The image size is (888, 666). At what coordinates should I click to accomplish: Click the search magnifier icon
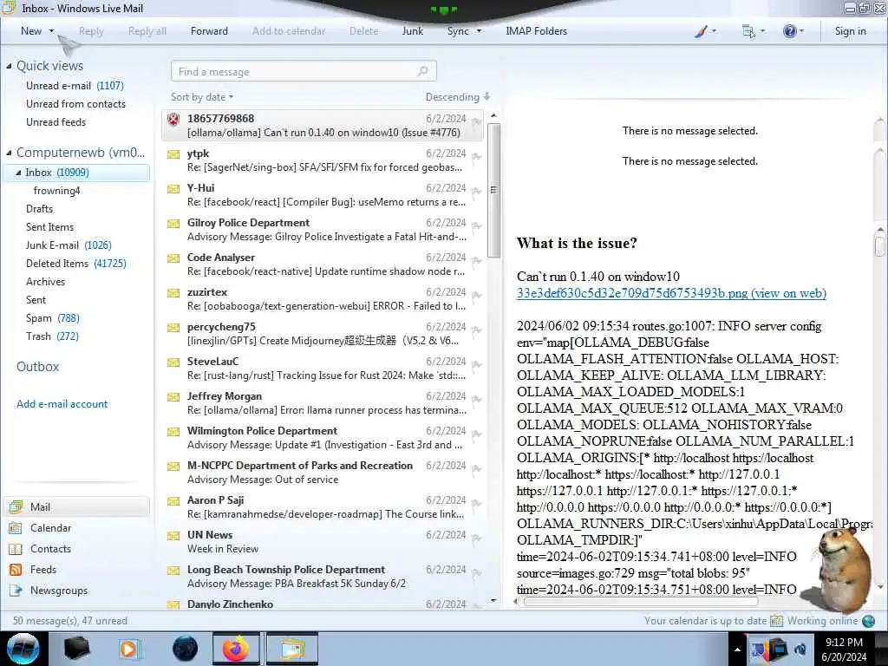tap(422, 71)
